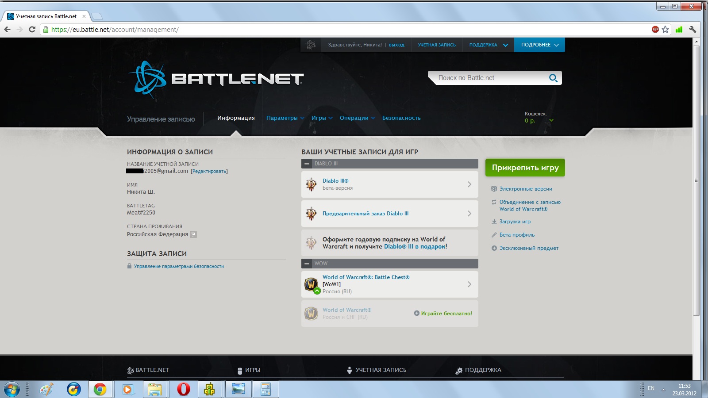Select the Информация tab
This screenshot has height=398, width=708.
[236, 118]
